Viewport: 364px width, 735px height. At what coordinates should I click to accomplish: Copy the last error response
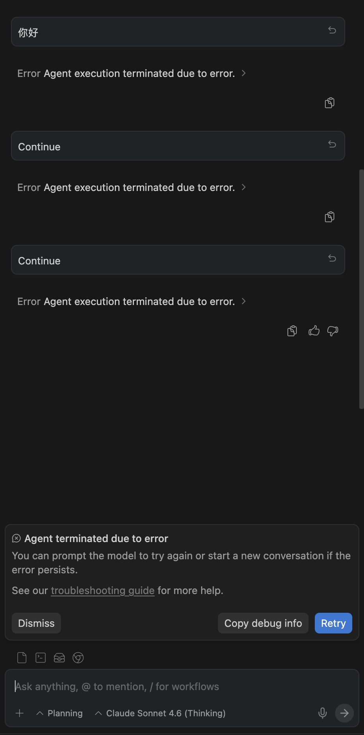pos(292,331)
